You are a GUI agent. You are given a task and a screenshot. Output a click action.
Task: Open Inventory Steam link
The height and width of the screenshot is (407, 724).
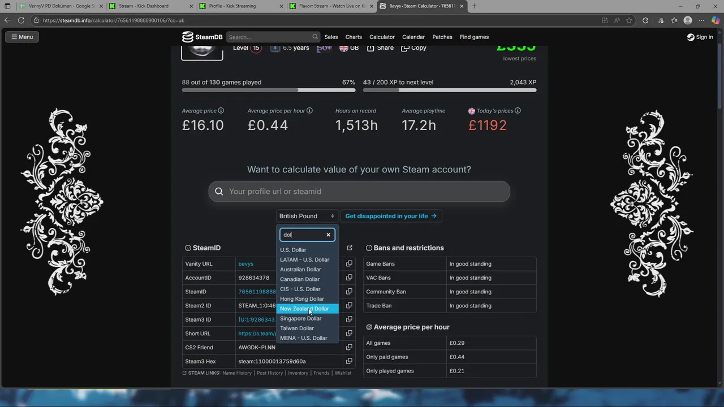click(298, 373)
